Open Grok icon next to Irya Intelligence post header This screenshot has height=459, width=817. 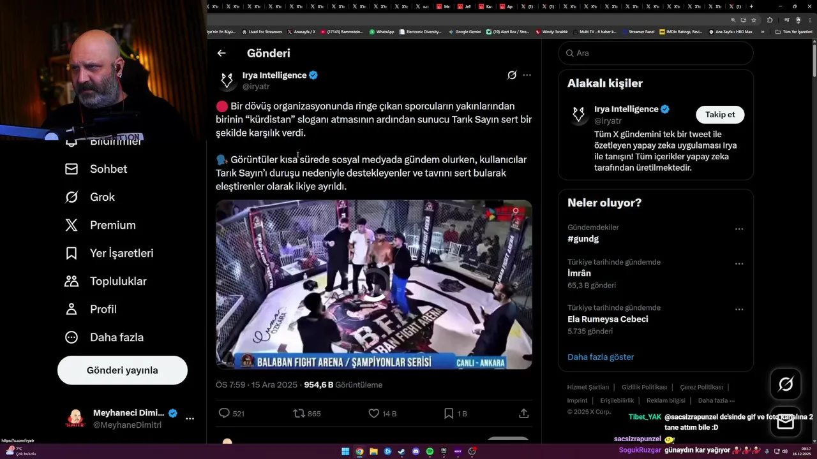[x=512, y=75]
